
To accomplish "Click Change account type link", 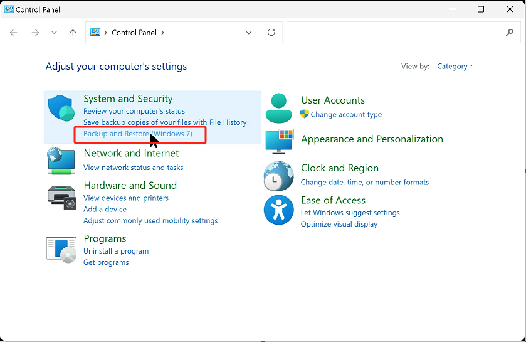I will coord(346,114).
